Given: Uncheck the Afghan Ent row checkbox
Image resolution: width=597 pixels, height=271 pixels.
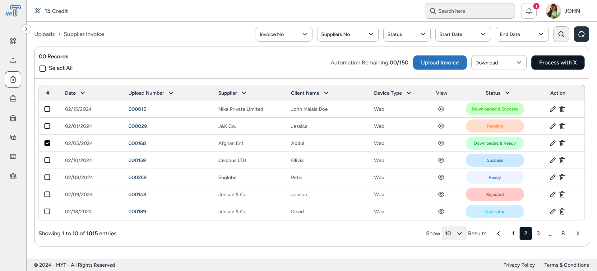Looking at the screenshot, I should tap(47, 143).
